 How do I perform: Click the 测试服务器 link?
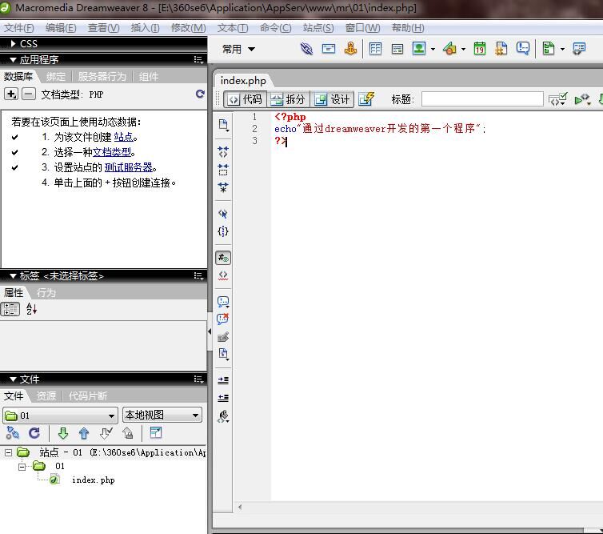pyautogui.click(x=129, y=167)
